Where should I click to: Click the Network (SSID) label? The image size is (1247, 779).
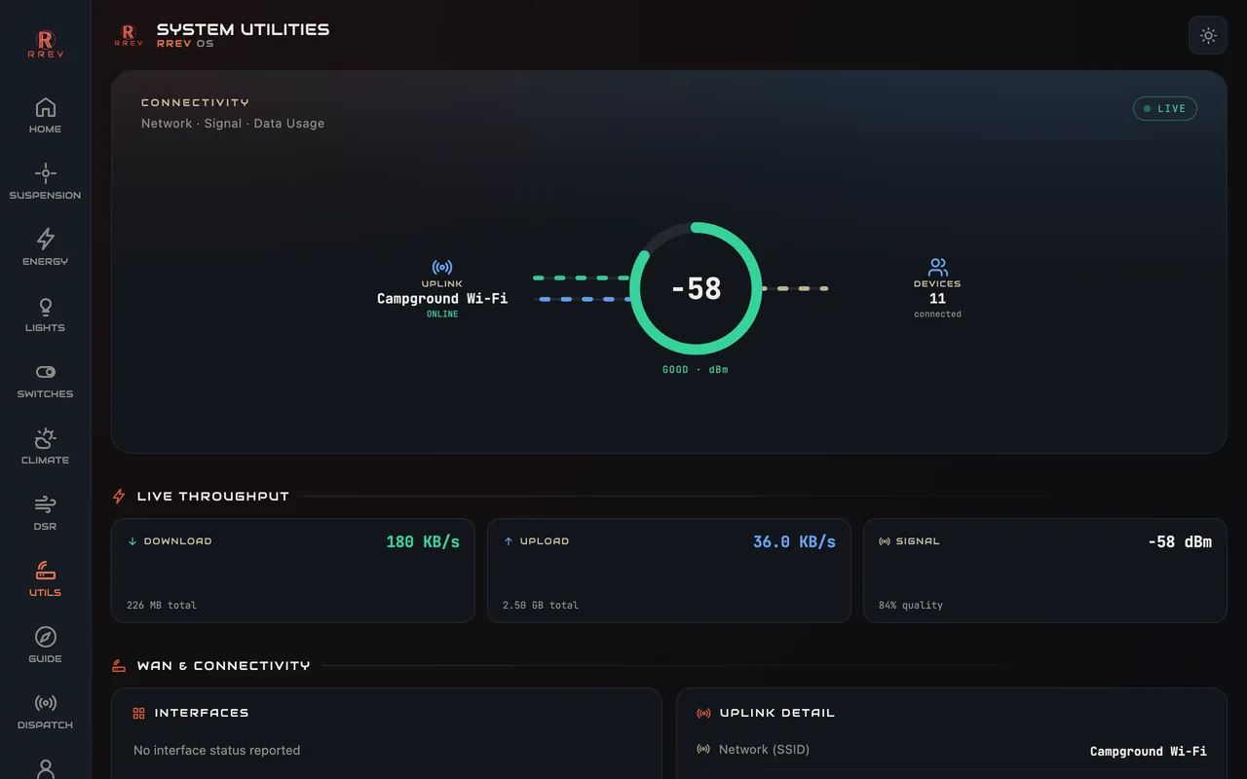[764, 750]
